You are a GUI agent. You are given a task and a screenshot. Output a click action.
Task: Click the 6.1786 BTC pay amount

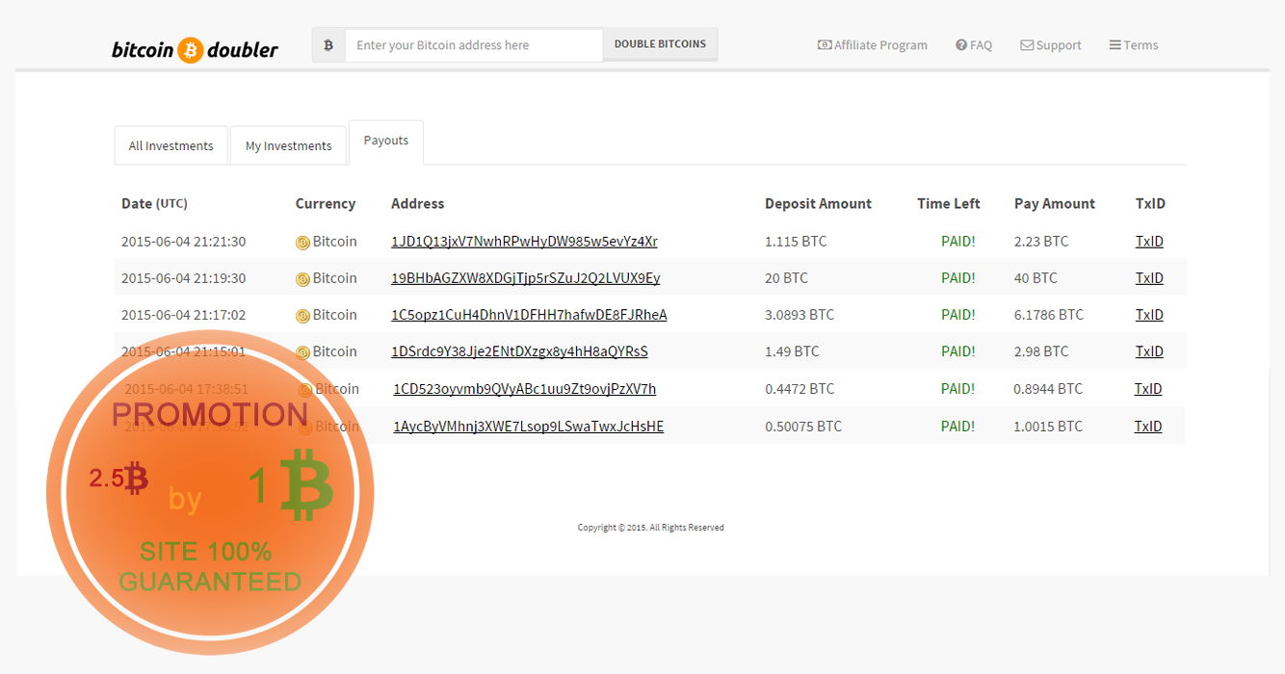(x=1049, y=315)
